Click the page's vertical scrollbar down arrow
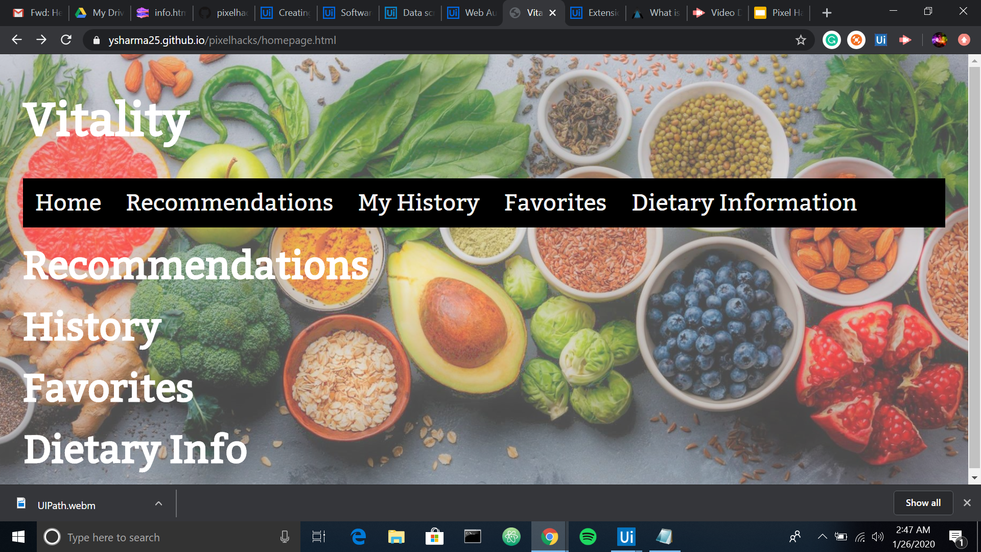Image resolution: width=981 pixels, height=552 pixels. (974, 478)
